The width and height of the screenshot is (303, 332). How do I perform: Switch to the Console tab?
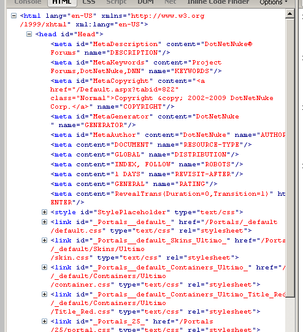click(x=28, y=2)
